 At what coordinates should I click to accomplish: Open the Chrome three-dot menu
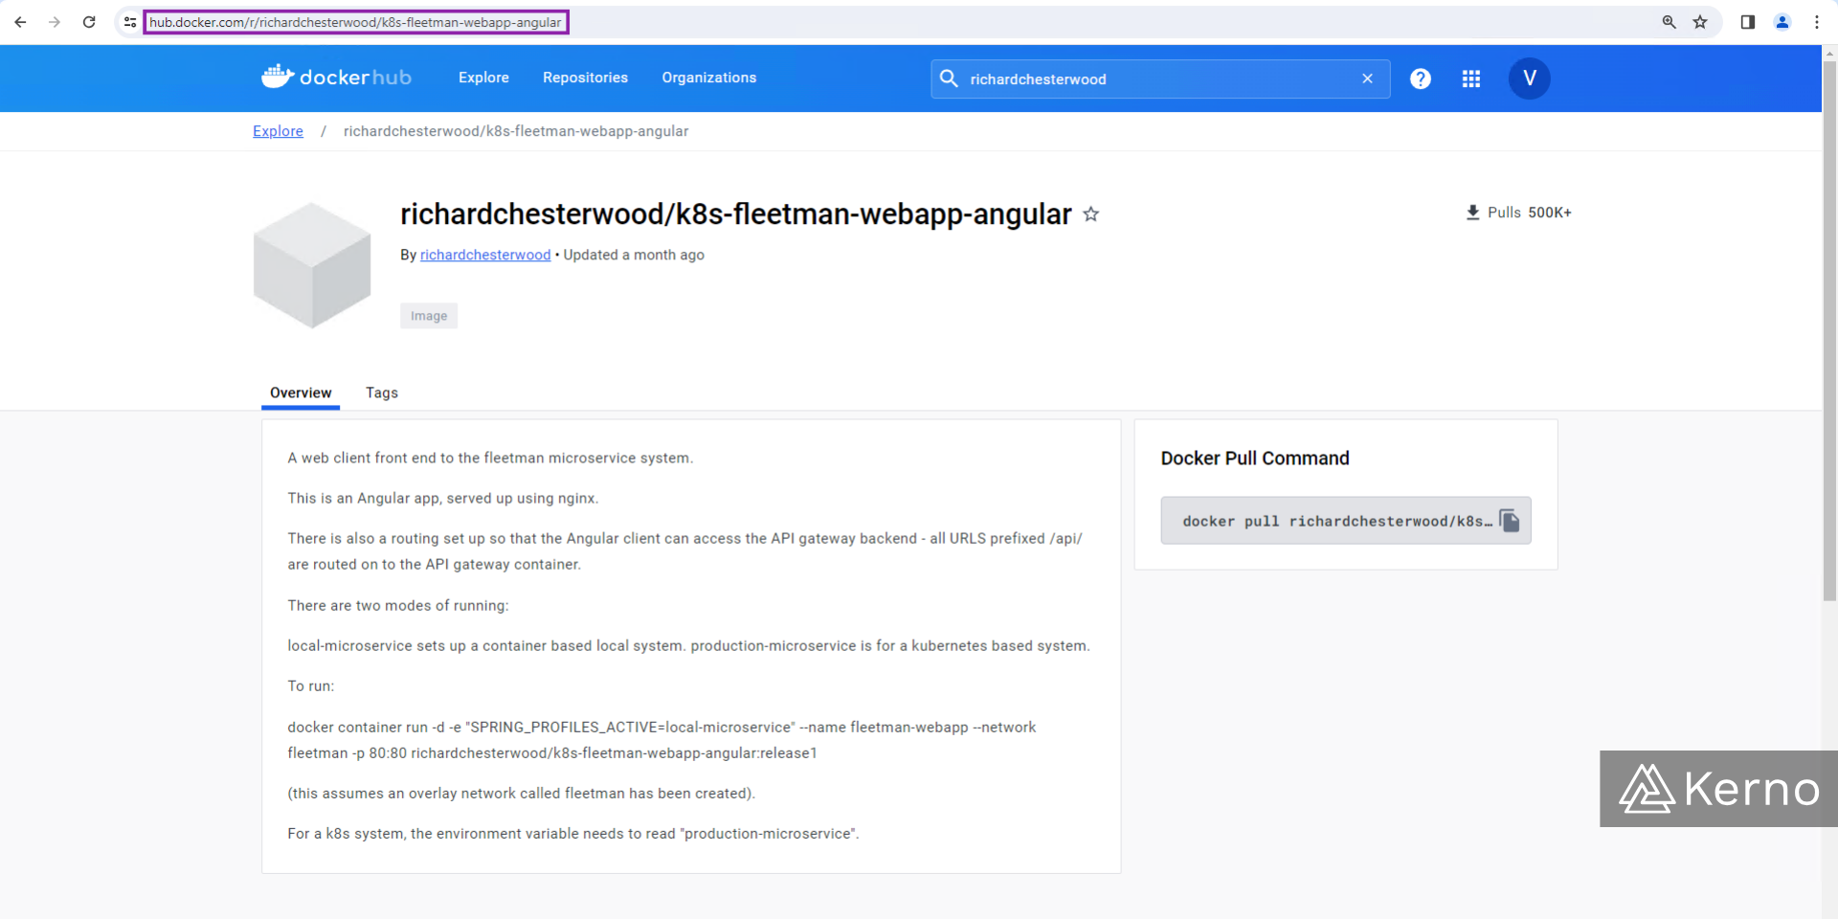[x=1816, y=22]
